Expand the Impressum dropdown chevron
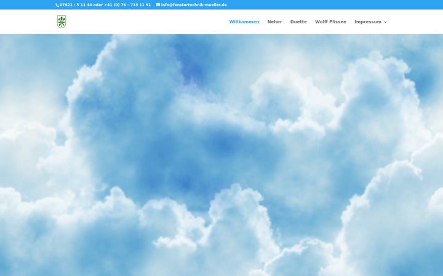This screenshot has width=443, height=276. (x=385, y=22)
